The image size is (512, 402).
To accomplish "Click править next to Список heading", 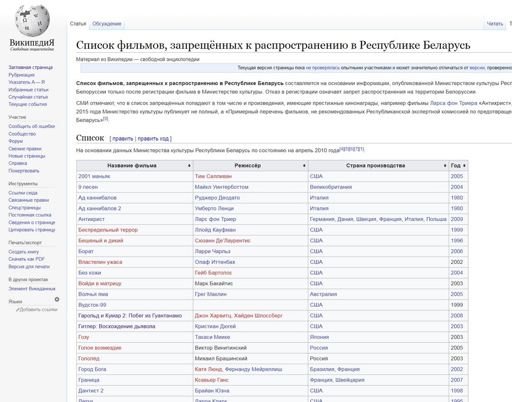I will (123, 138).
